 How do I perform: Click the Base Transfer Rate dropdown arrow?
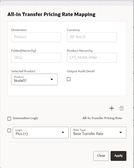(121, 133)
